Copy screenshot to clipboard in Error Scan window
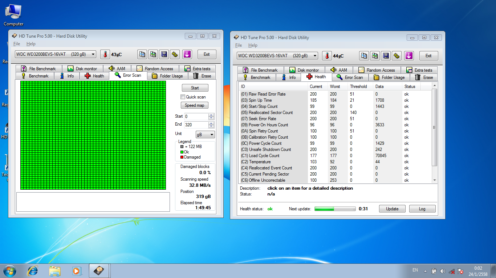Image resolution: width=496 pixels, height=278 pixels. [x=153, y=54]
